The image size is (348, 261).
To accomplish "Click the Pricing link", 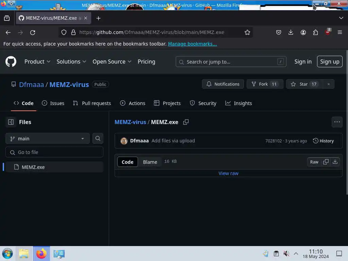I will coord(146,62).
